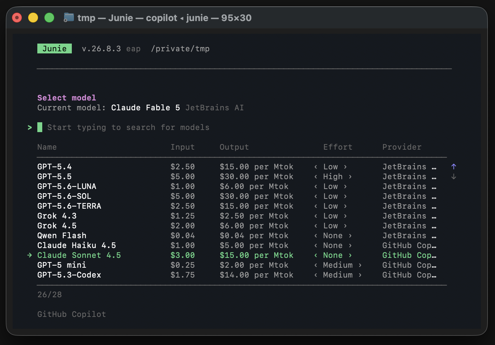Choose the GPT-5.6-SOL model

pos(64,196)
